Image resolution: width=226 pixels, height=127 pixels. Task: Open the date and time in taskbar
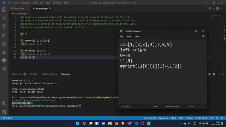pos(215,123)
